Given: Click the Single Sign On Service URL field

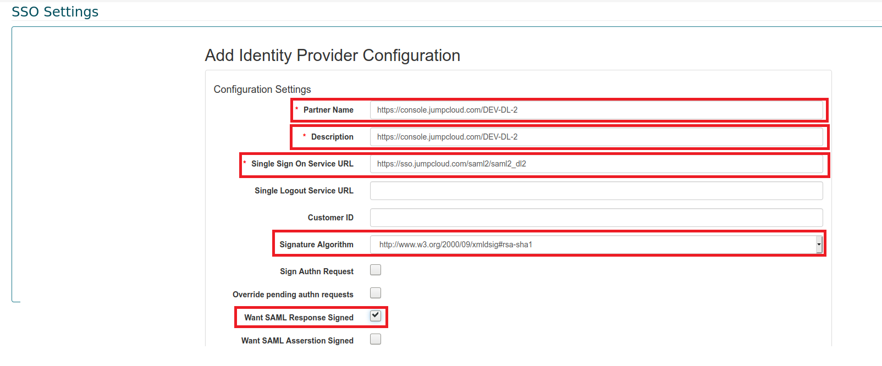Looking at the screenshot, I should click(x=596, y=164).
